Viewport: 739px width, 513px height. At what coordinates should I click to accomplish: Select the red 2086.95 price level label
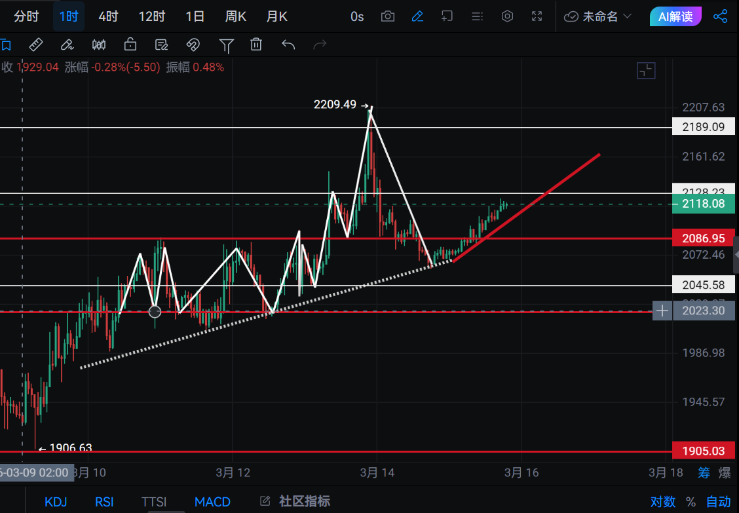click(x=703, y=238)
